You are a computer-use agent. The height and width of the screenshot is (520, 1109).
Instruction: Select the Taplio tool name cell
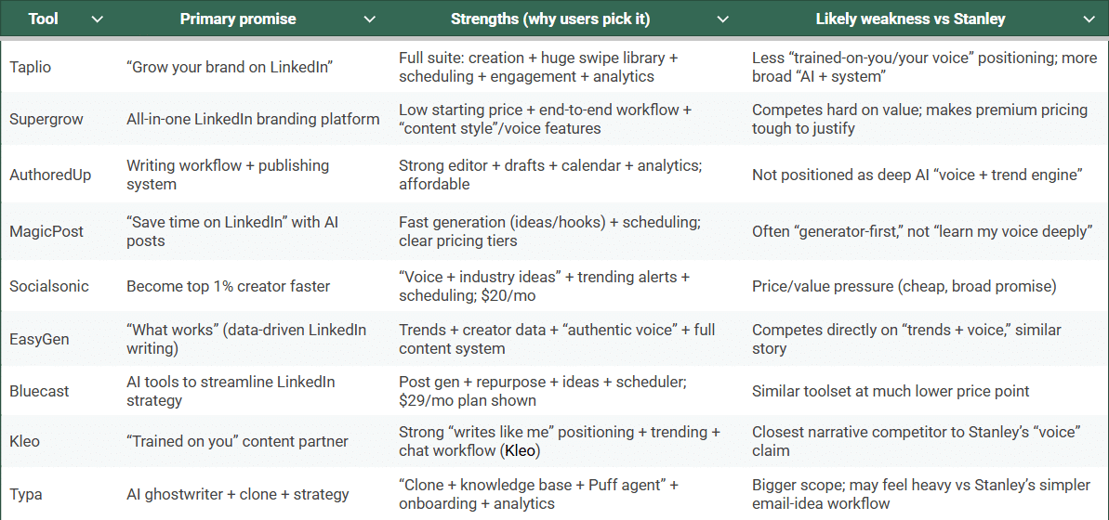(33, 67)
